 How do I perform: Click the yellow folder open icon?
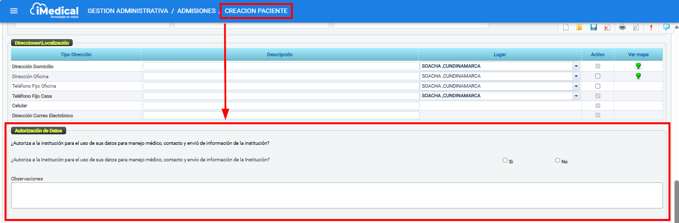click(579, 28)
